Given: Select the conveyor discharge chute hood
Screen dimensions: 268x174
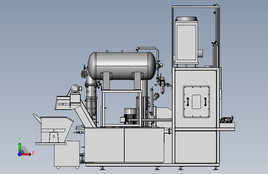Looking at the screenshot, I should point(62,103).
